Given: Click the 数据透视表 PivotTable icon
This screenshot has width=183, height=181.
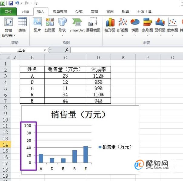Looking at the screenshot, I should point(8,22).
